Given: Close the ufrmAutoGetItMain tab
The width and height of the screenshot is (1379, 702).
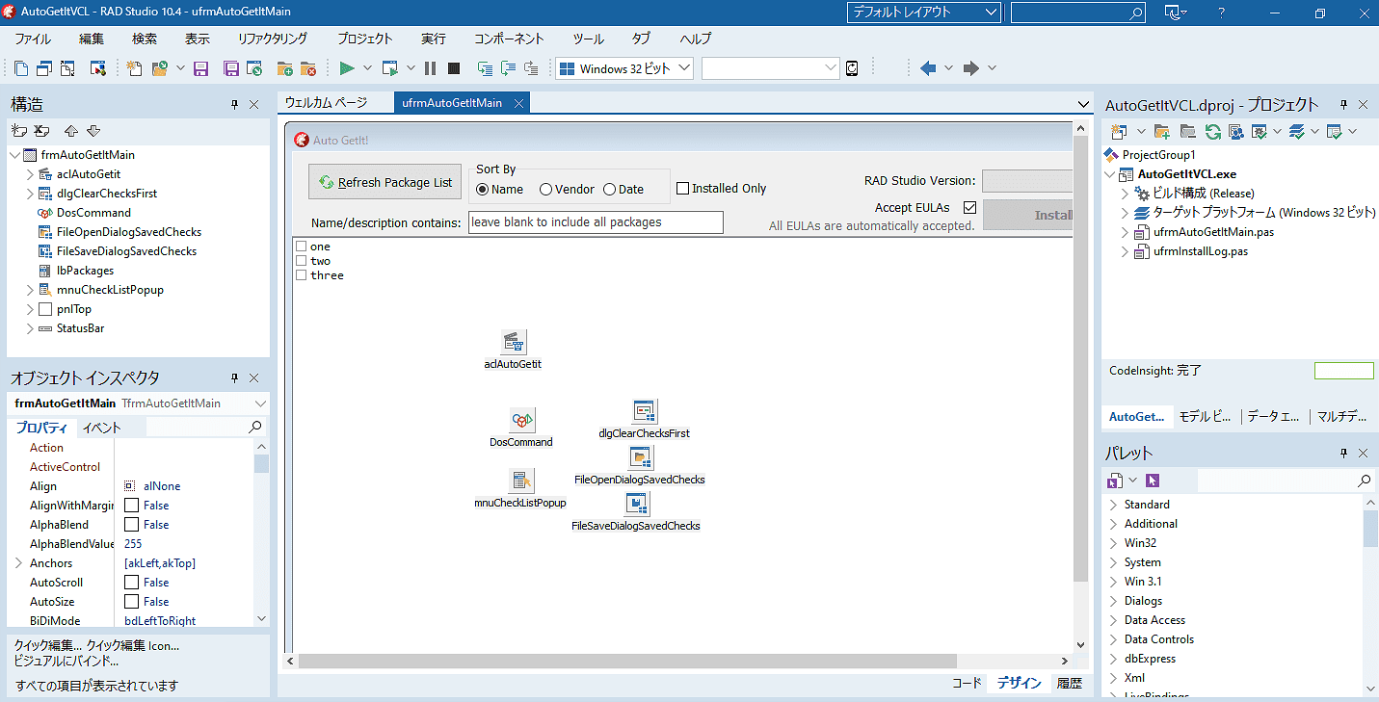Looking at the screenshot, I should [x=517, y=103].
